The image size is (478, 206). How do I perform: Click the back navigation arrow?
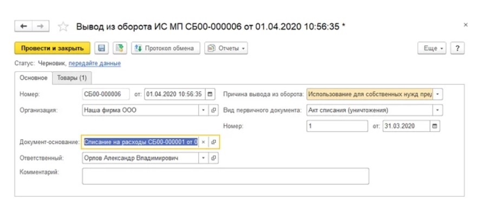(x=23, y=26)
